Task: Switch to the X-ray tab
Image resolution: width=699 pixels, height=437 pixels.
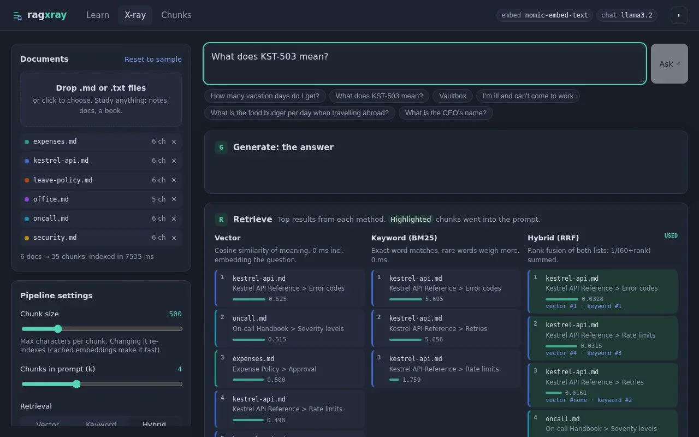Action: (135, 15)
